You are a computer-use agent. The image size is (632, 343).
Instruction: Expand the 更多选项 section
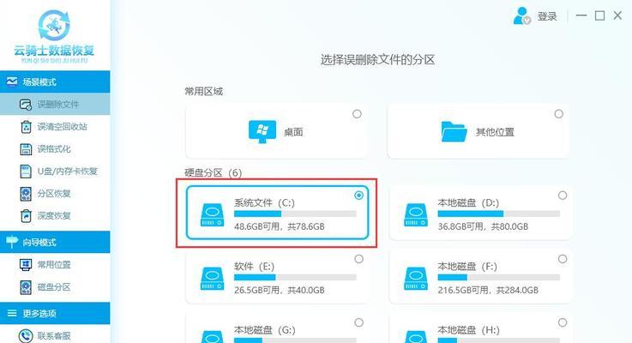[x=55, y=313]
